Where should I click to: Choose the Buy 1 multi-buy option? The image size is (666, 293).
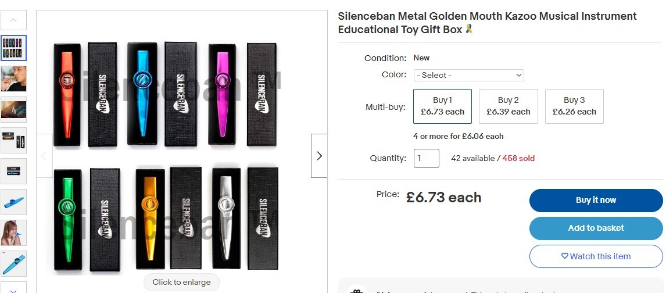click(442, 106)
